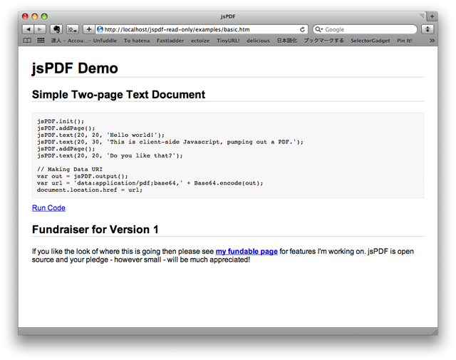Viewport: 456px width, 360px height.
Task: Open the delicious bookmark
Action: tap(258, 41)
